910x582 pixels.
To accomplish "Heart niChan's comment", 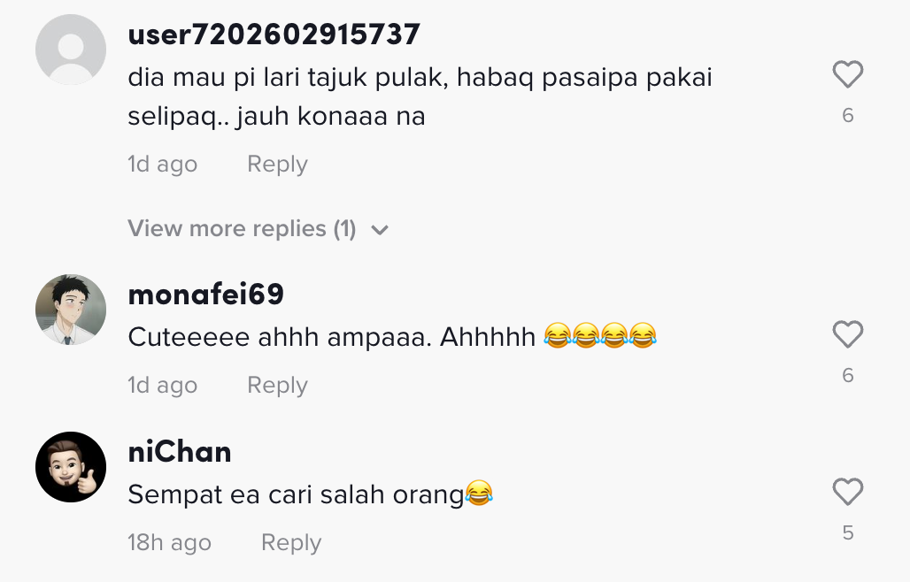I will coord(847,493).
